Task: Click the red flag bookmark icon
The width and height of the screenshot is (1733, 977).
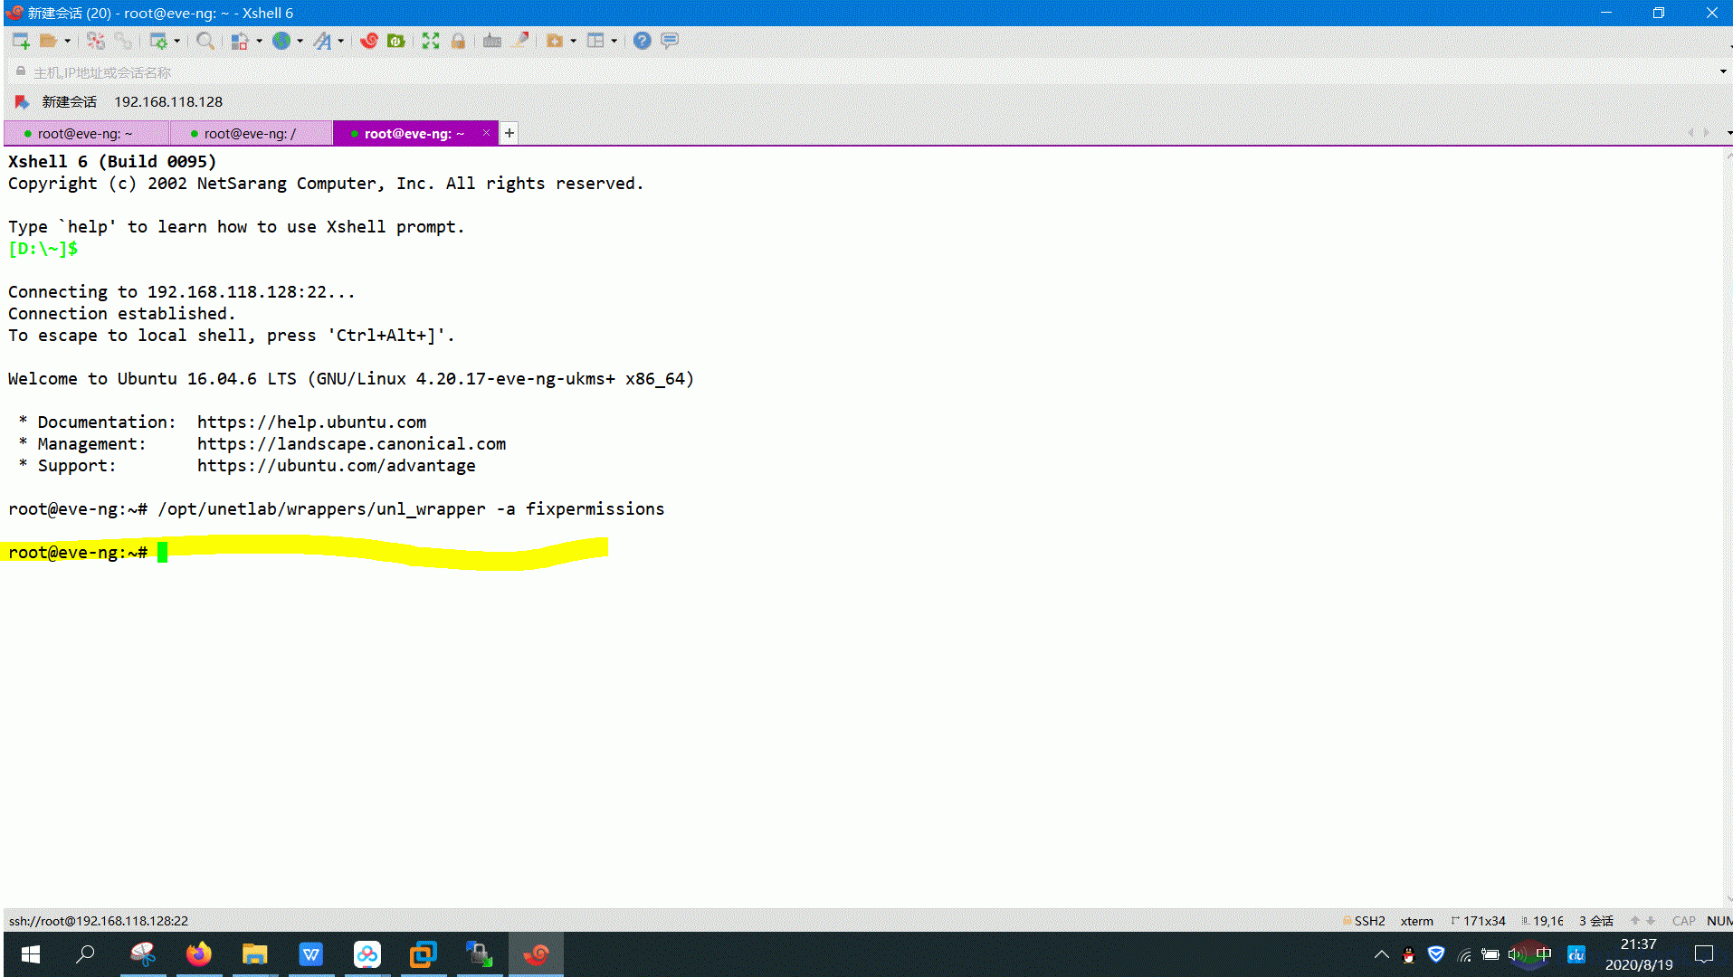Action: [22, 102]
